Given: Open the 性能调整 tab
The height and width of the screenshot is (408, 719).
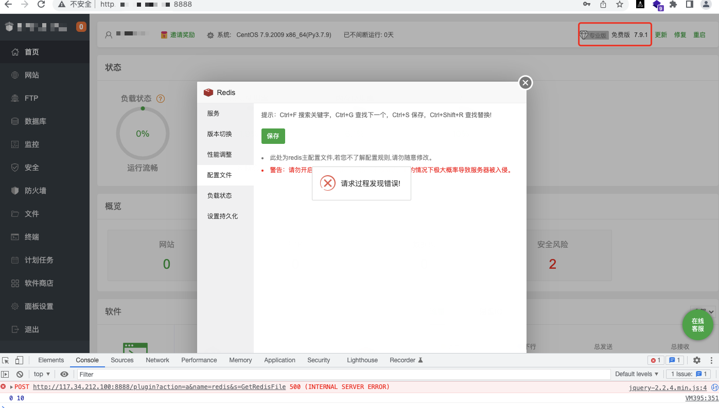Looking at the screenshot, I should 225,155.
